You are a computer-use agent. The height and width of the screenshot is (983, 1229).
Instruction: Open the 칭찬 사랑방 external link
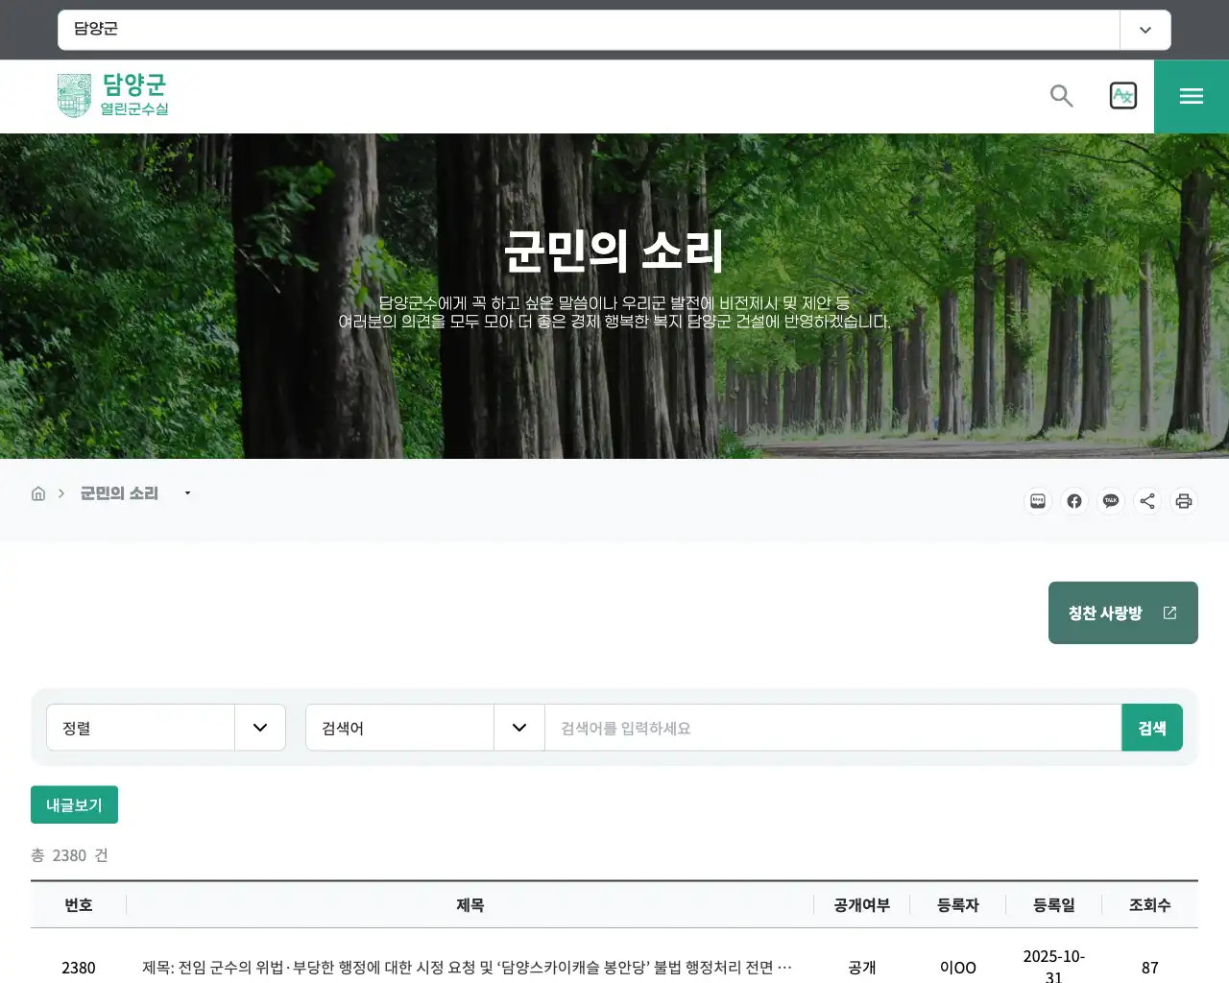tap(1122, 612)
